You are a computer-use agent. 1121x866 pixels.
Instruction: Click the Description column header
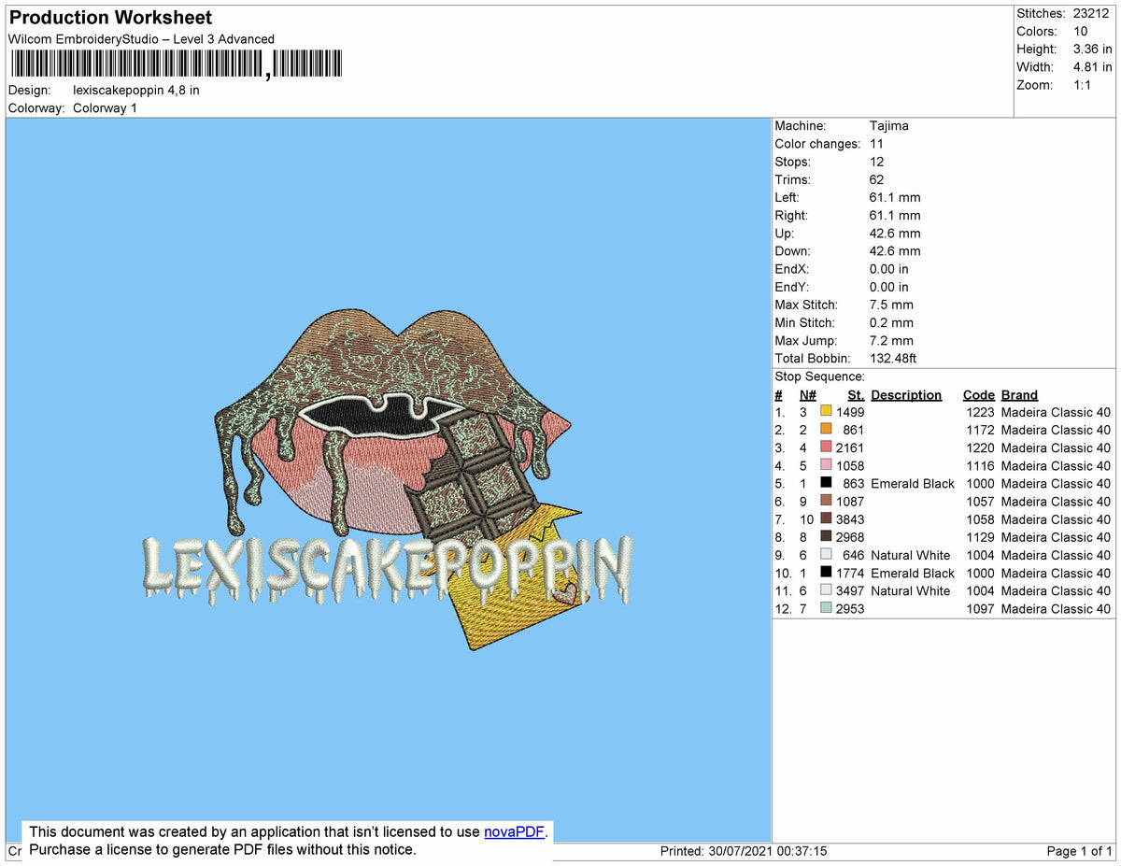(x=906, y=394)
